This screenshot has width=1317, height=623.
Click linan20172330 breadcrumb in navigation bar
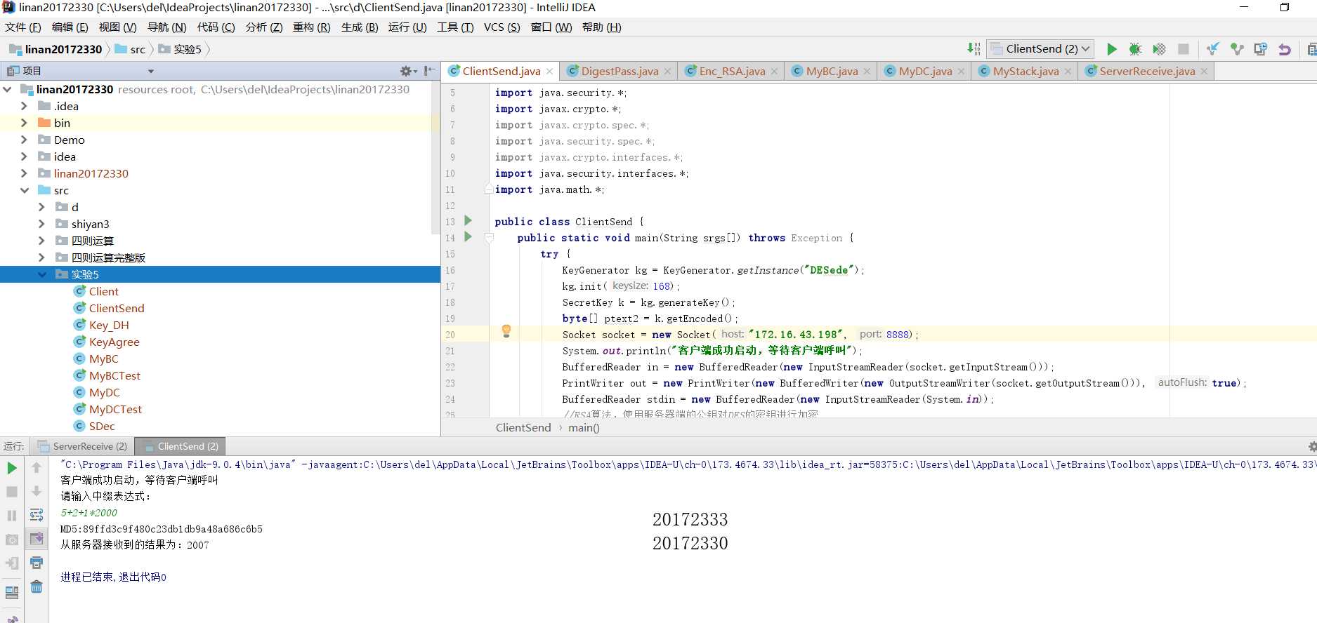[x=55, y=49]
